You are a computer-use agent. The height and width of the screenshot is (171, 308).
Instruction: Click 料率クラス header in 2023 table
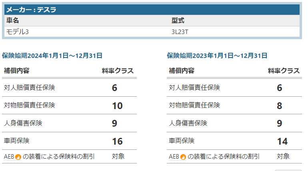tap(284, 71)
